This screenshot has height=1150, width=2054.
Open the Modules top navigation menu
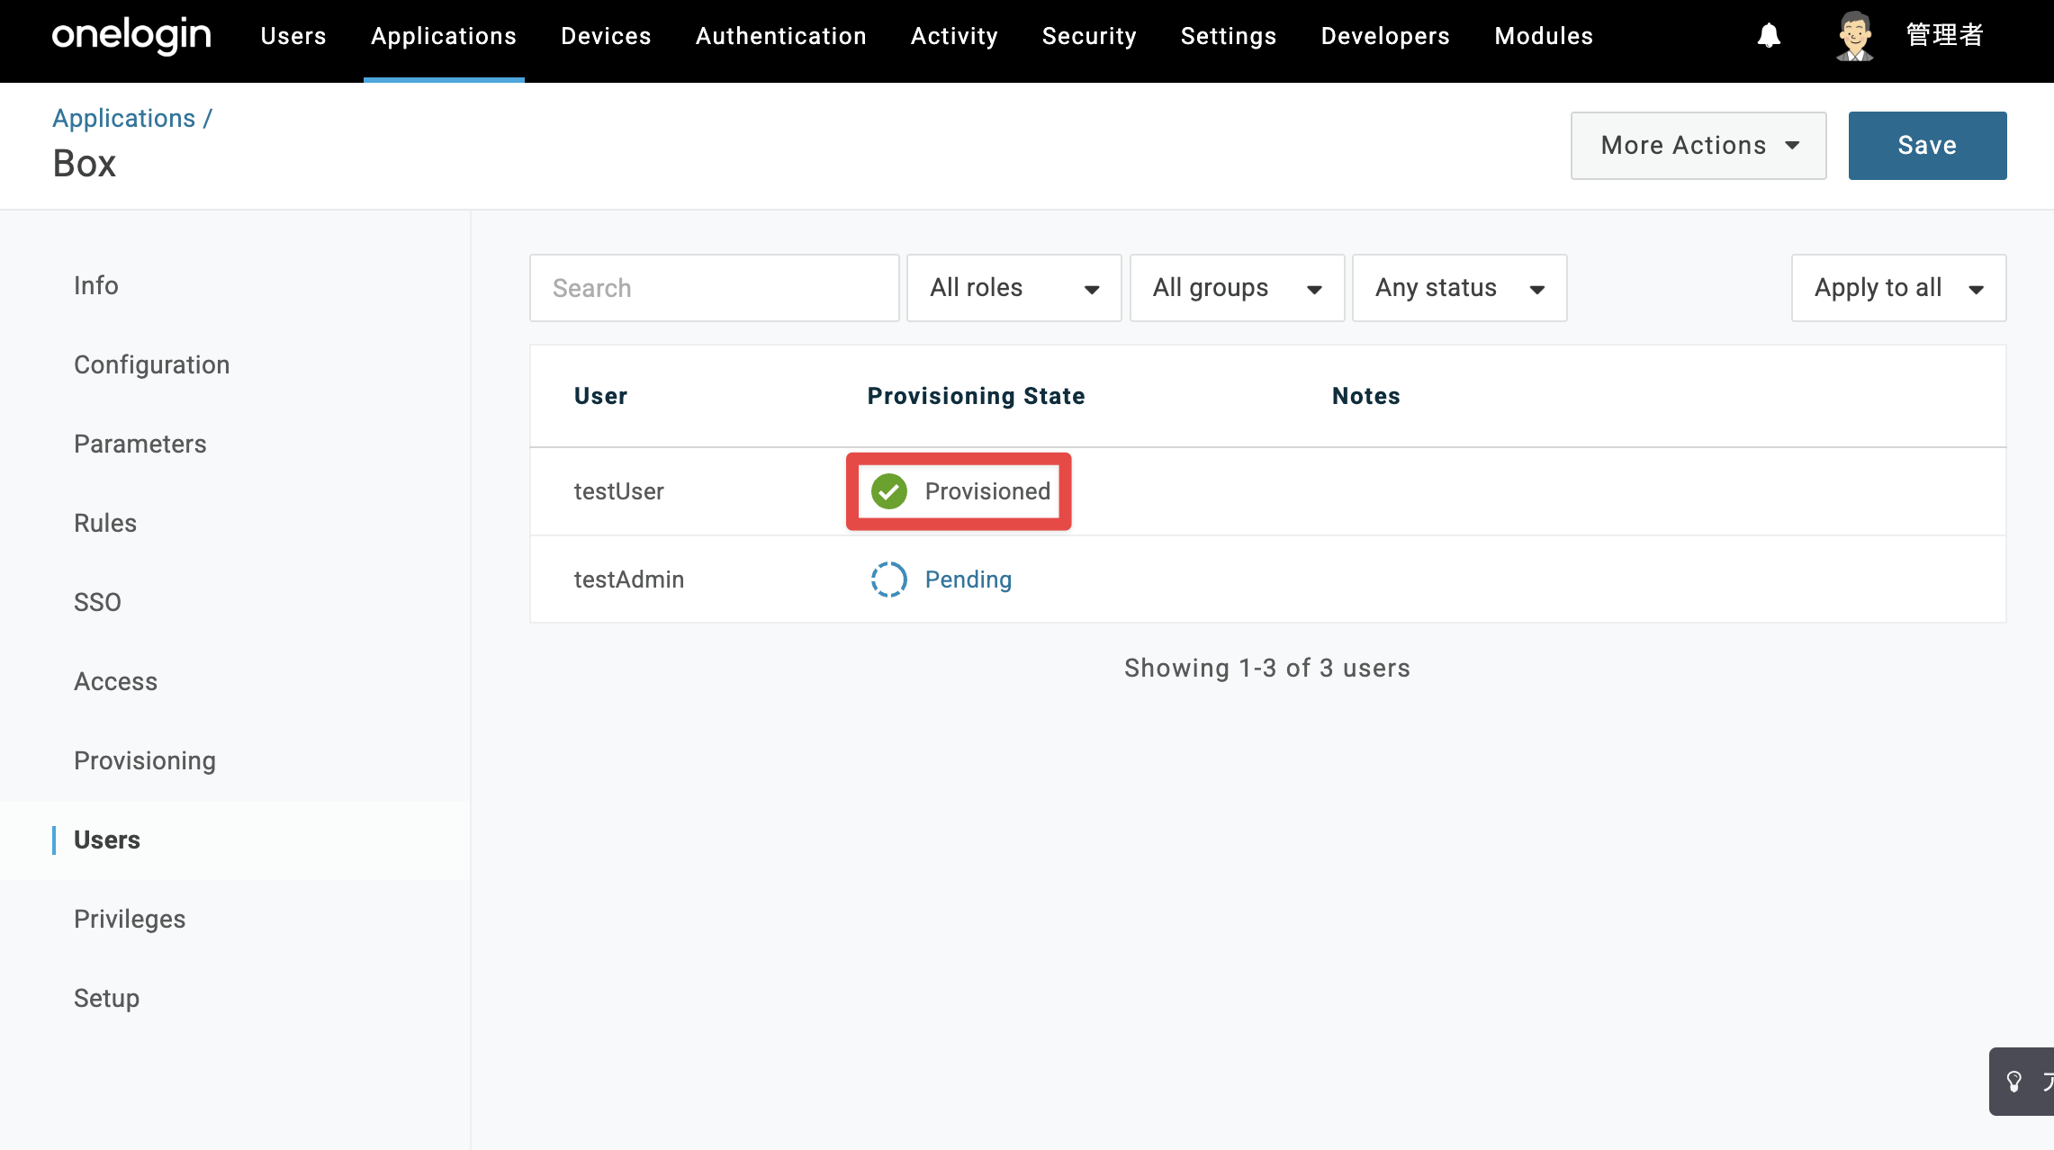(x=1544, y=36)
